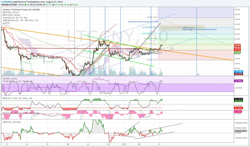
Task: Click 42.00 on the main price axis
Action: click(237, 29)
